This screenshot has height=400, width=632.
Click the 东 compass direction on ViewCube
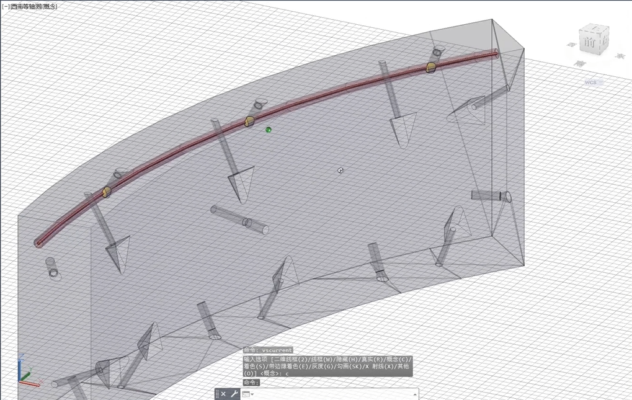[x=620, y=56]
